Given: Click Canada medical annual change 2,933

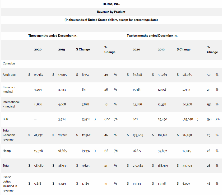Looking at the screenshot, I should click(x=186, y=90).
